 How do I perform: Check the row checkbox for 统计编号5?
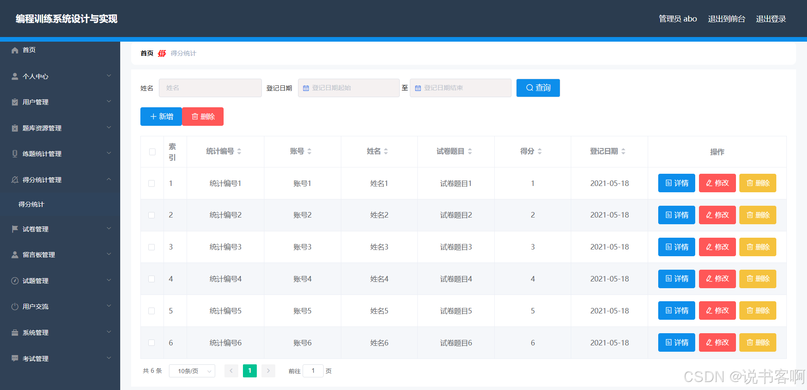(x=152, y=311)
